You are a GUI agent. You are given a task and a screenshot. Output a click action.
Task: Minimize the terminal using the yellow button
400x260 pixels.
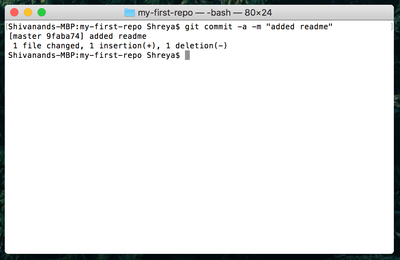point(28,12)
